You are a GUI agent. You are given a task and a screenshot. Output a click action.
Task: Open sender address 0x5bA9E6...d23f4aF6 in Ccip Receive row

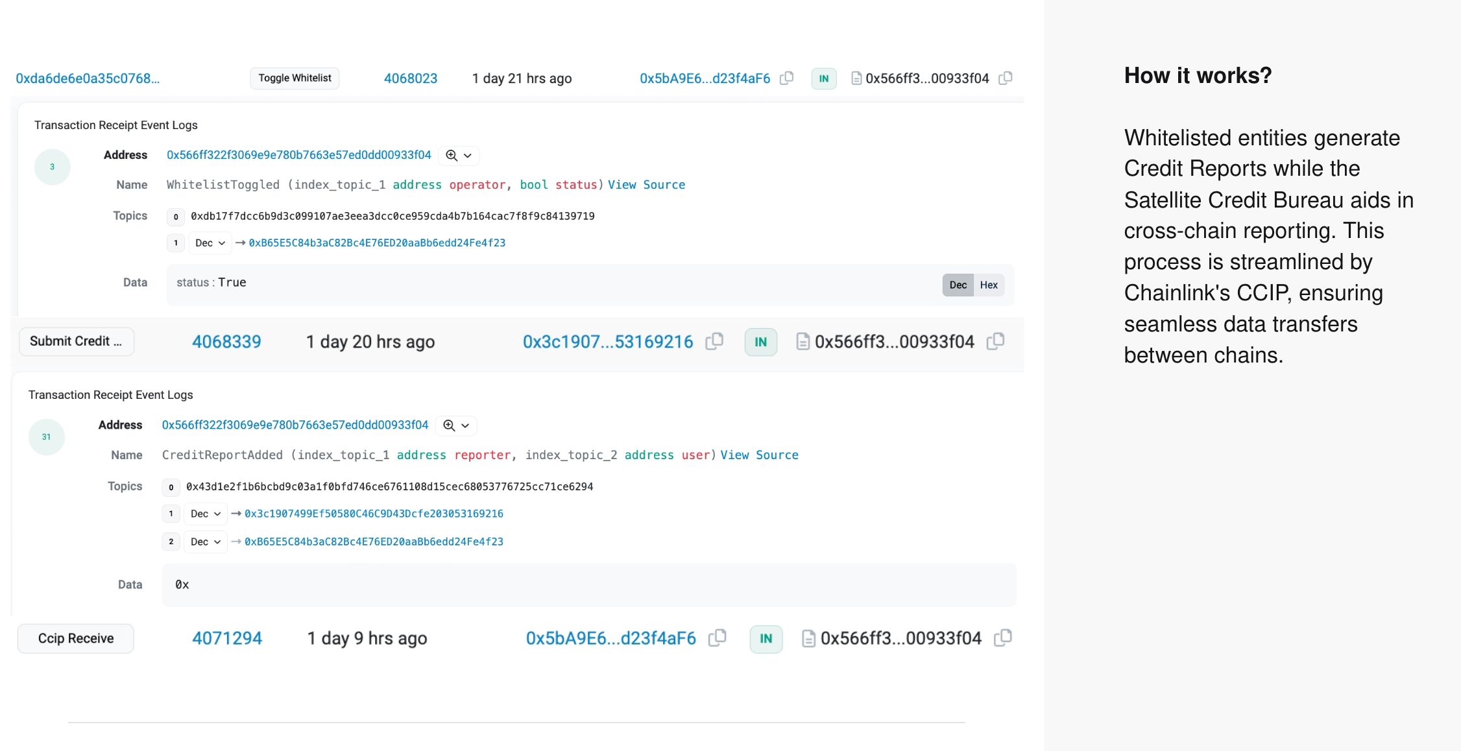(610, 639)
